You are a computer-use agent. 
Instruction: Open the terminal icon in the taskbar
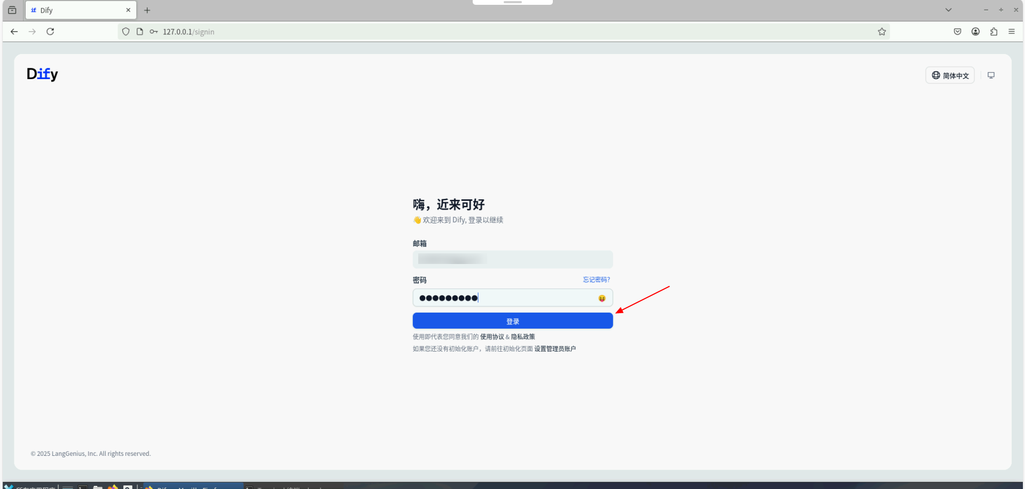coord(83,487)
